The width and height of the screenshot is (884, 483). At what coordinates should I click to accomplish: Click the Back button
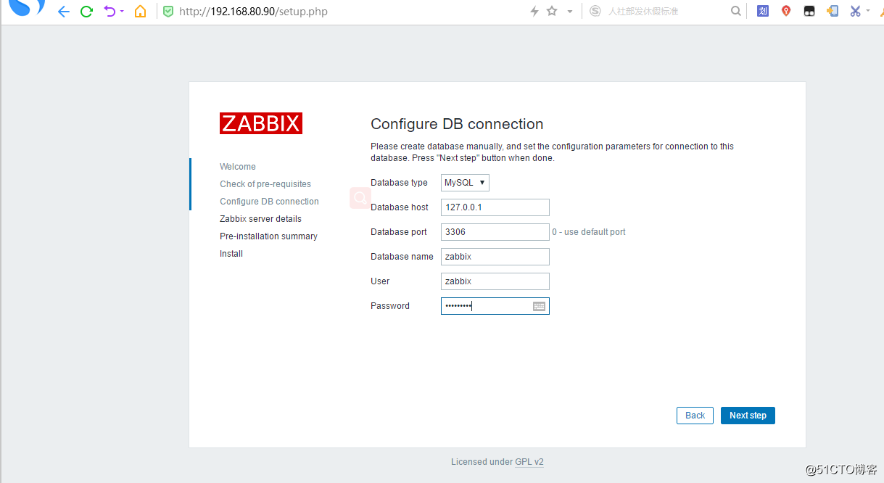tap(695, 416)
